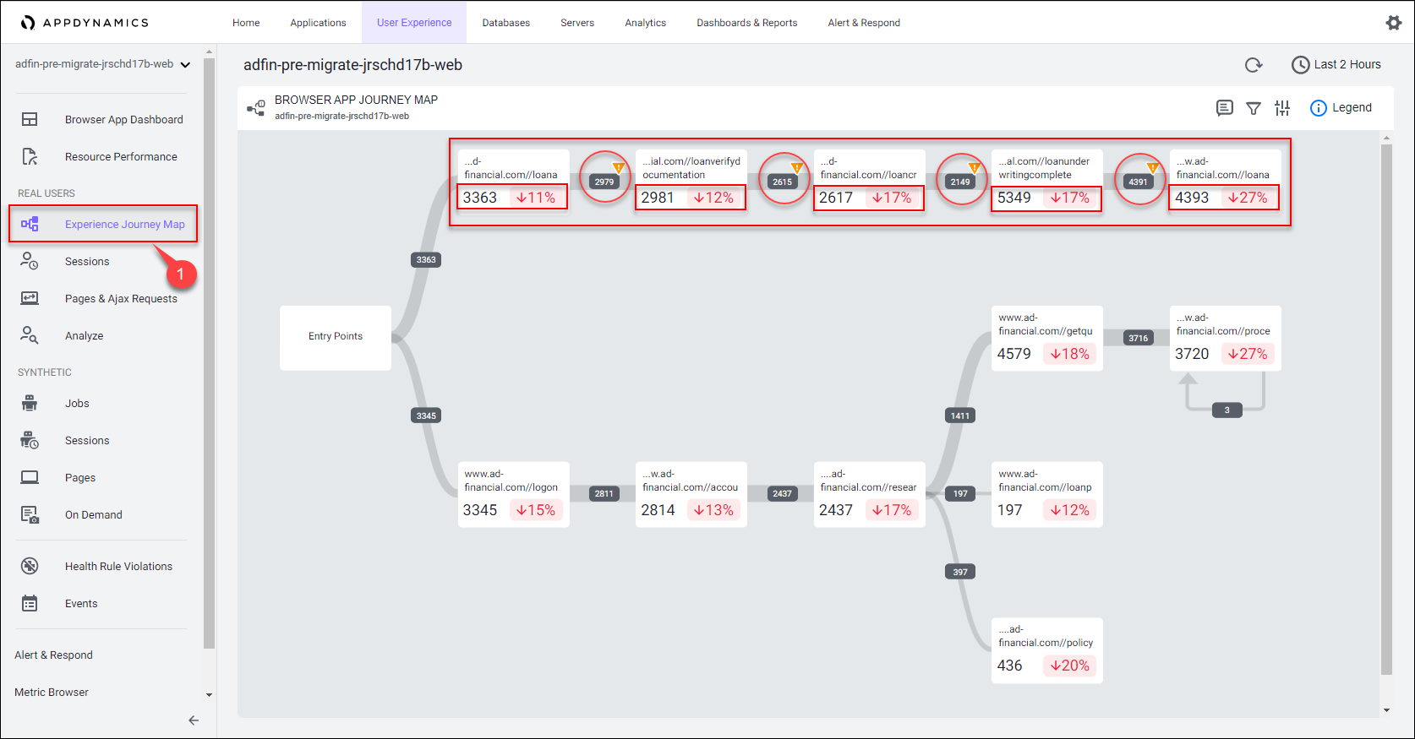Open the Dashboards & Reports tab

[x=746, y=23]
